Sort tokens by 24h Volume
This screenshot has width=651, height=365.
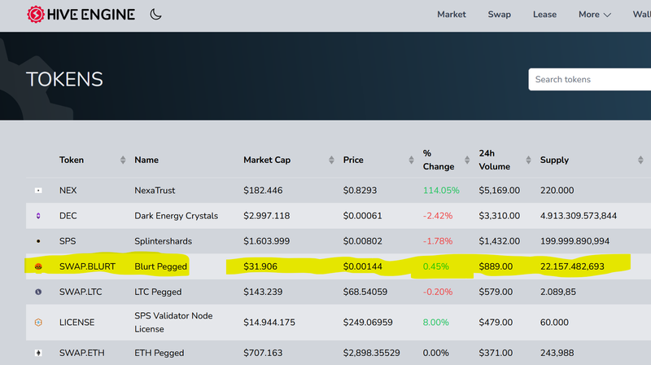(x=494, y=160)
